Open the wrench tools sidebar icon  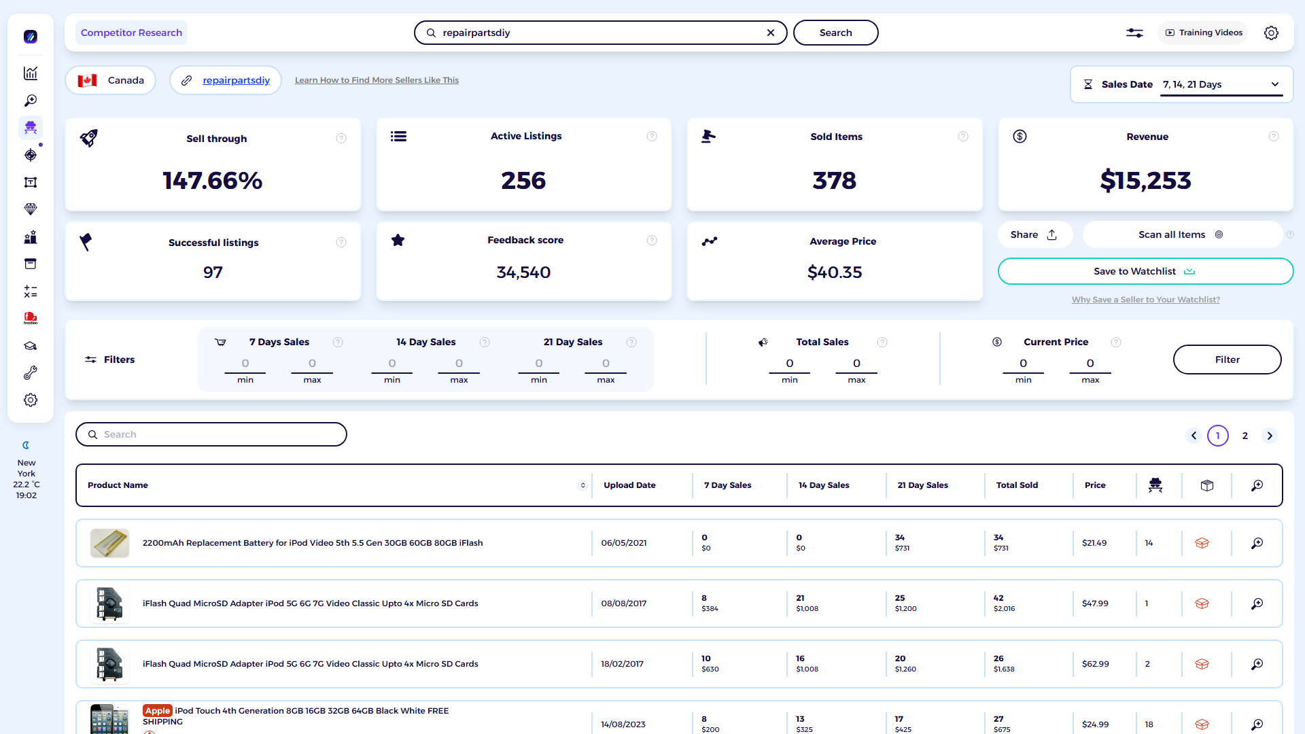[x=31, y=373]
